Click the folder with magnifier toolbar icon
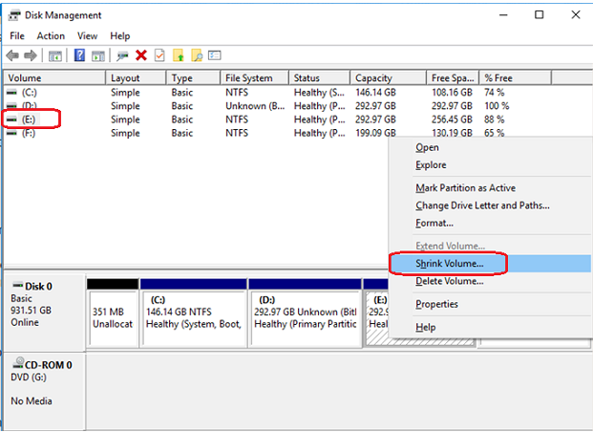 pyautogui.click(x=197, y=55)
